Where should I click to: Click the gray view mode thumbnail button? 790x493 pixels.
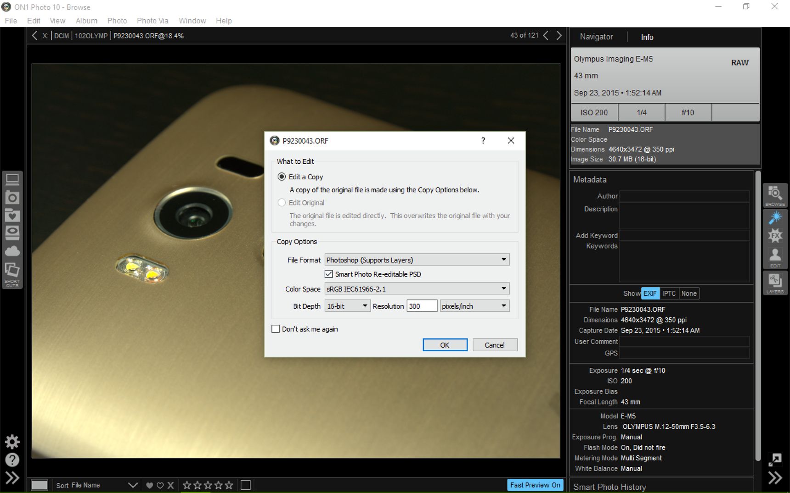tap(39, 485)
